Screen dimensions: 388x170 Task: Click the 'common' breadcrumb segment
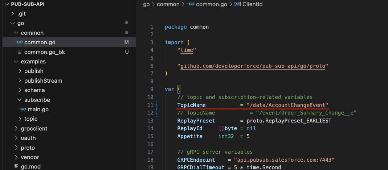point(168,4)
